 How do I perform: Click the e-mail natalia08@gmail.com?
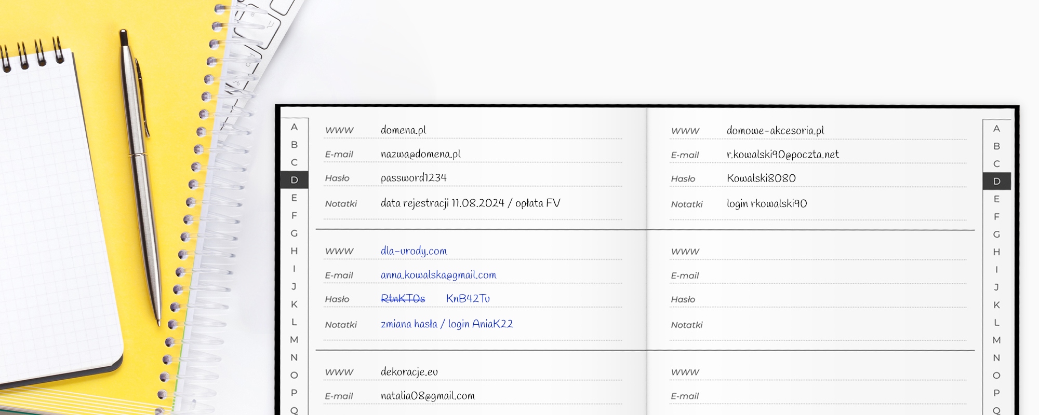click(x=428, y=396)
